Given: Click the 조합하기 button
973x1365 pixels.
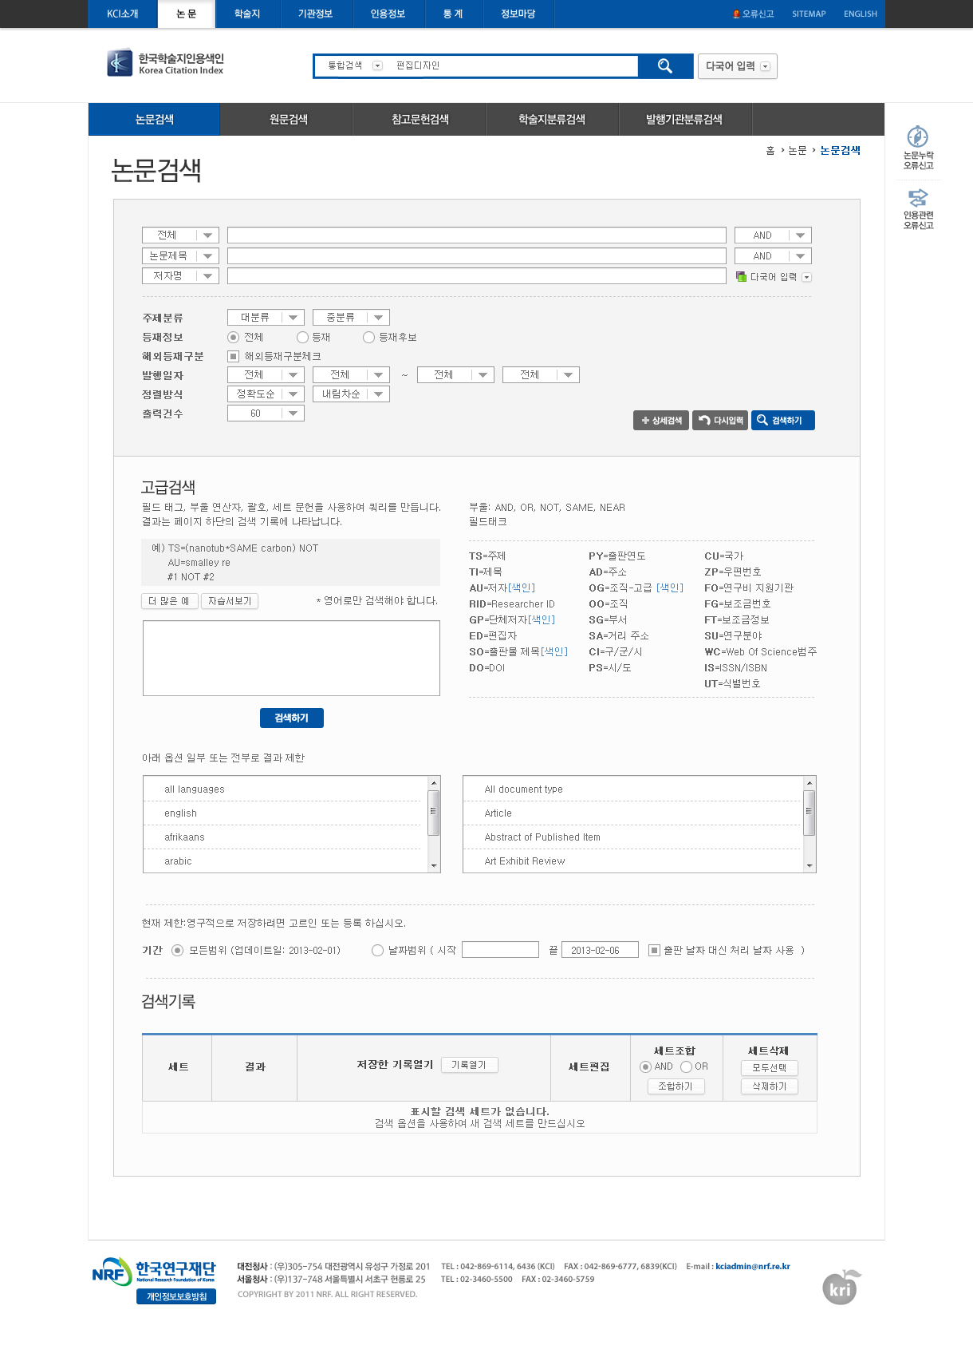Looking at the screenshot, I should click(676, 1086).
